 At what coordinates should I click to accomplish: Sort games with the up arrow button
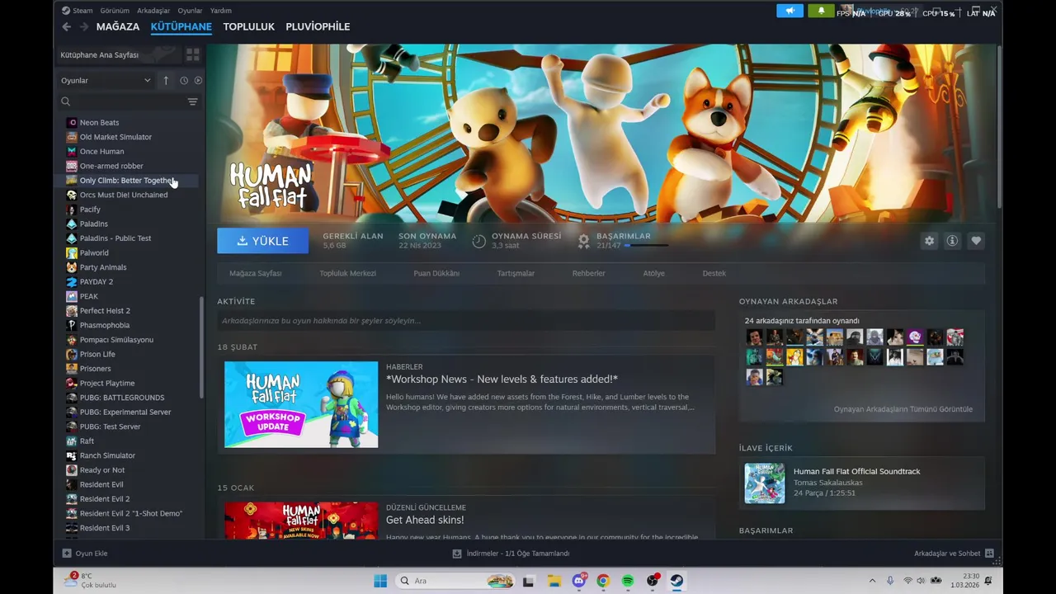click(166, 80)
